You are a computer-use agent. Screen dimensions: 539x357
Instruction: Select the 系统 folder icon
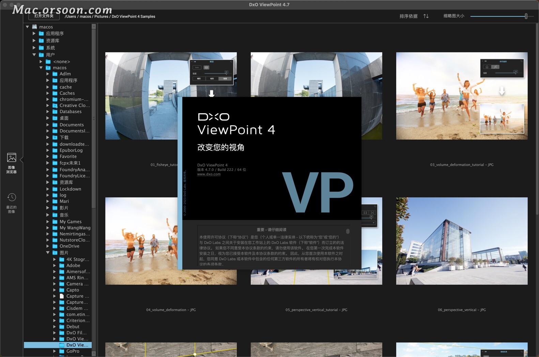click(x=41, y=48)
